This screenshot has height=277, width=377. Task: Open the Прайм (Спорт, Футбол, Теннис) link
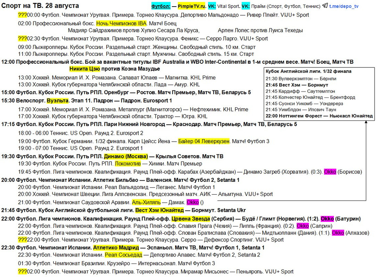[x=286, y=6]
